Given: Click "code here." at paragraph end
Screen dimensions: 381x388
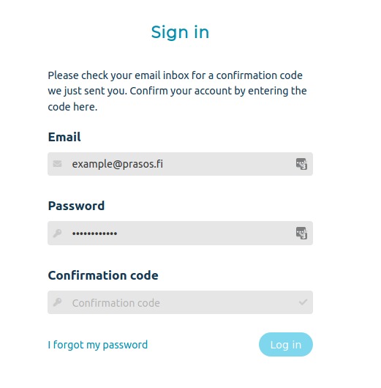Looking at the screenshot, I should pos(72,107).
